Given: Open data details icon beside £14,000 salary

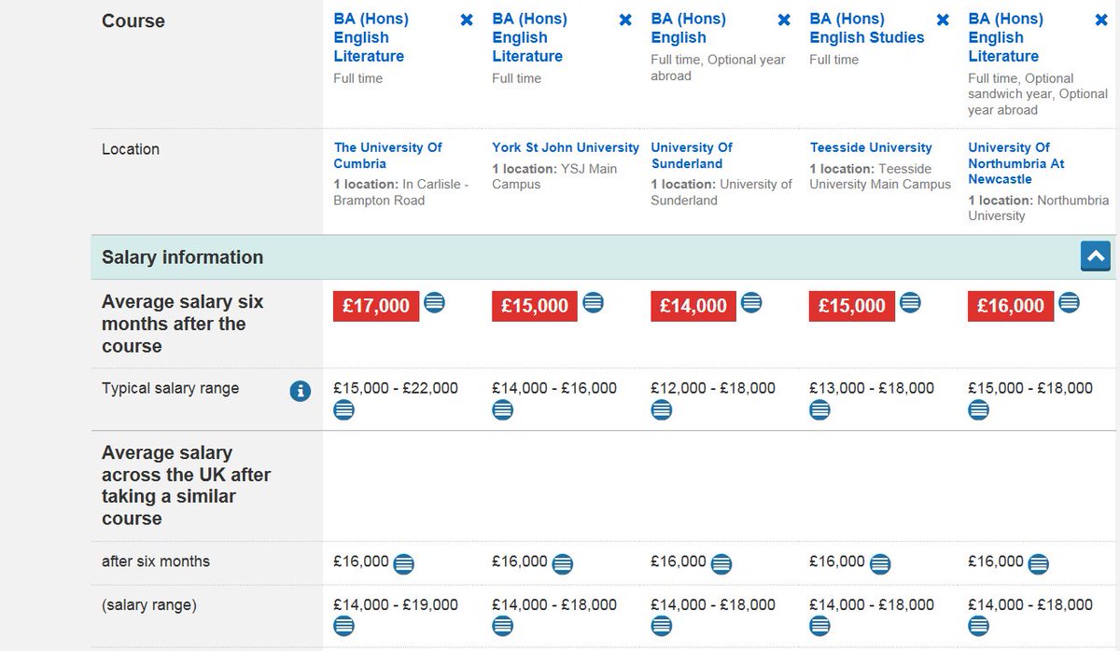Looking at the screenshot, I should coord(752,303).
